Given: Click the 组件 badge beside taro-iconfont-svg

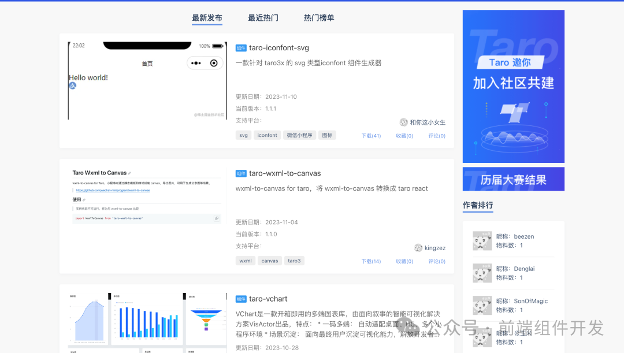Looking at the screenshot, I should click(x=241, y=48).
